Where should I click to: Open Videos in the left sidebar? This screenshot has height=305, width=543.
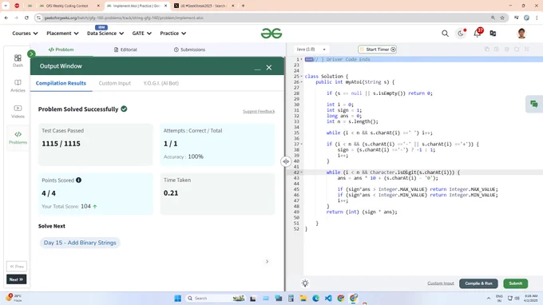[18, 112]
